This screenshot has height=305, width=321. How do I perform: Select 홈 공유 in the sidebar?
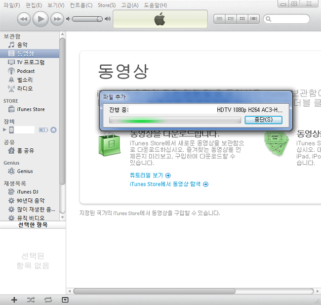[x=30, y=151]
